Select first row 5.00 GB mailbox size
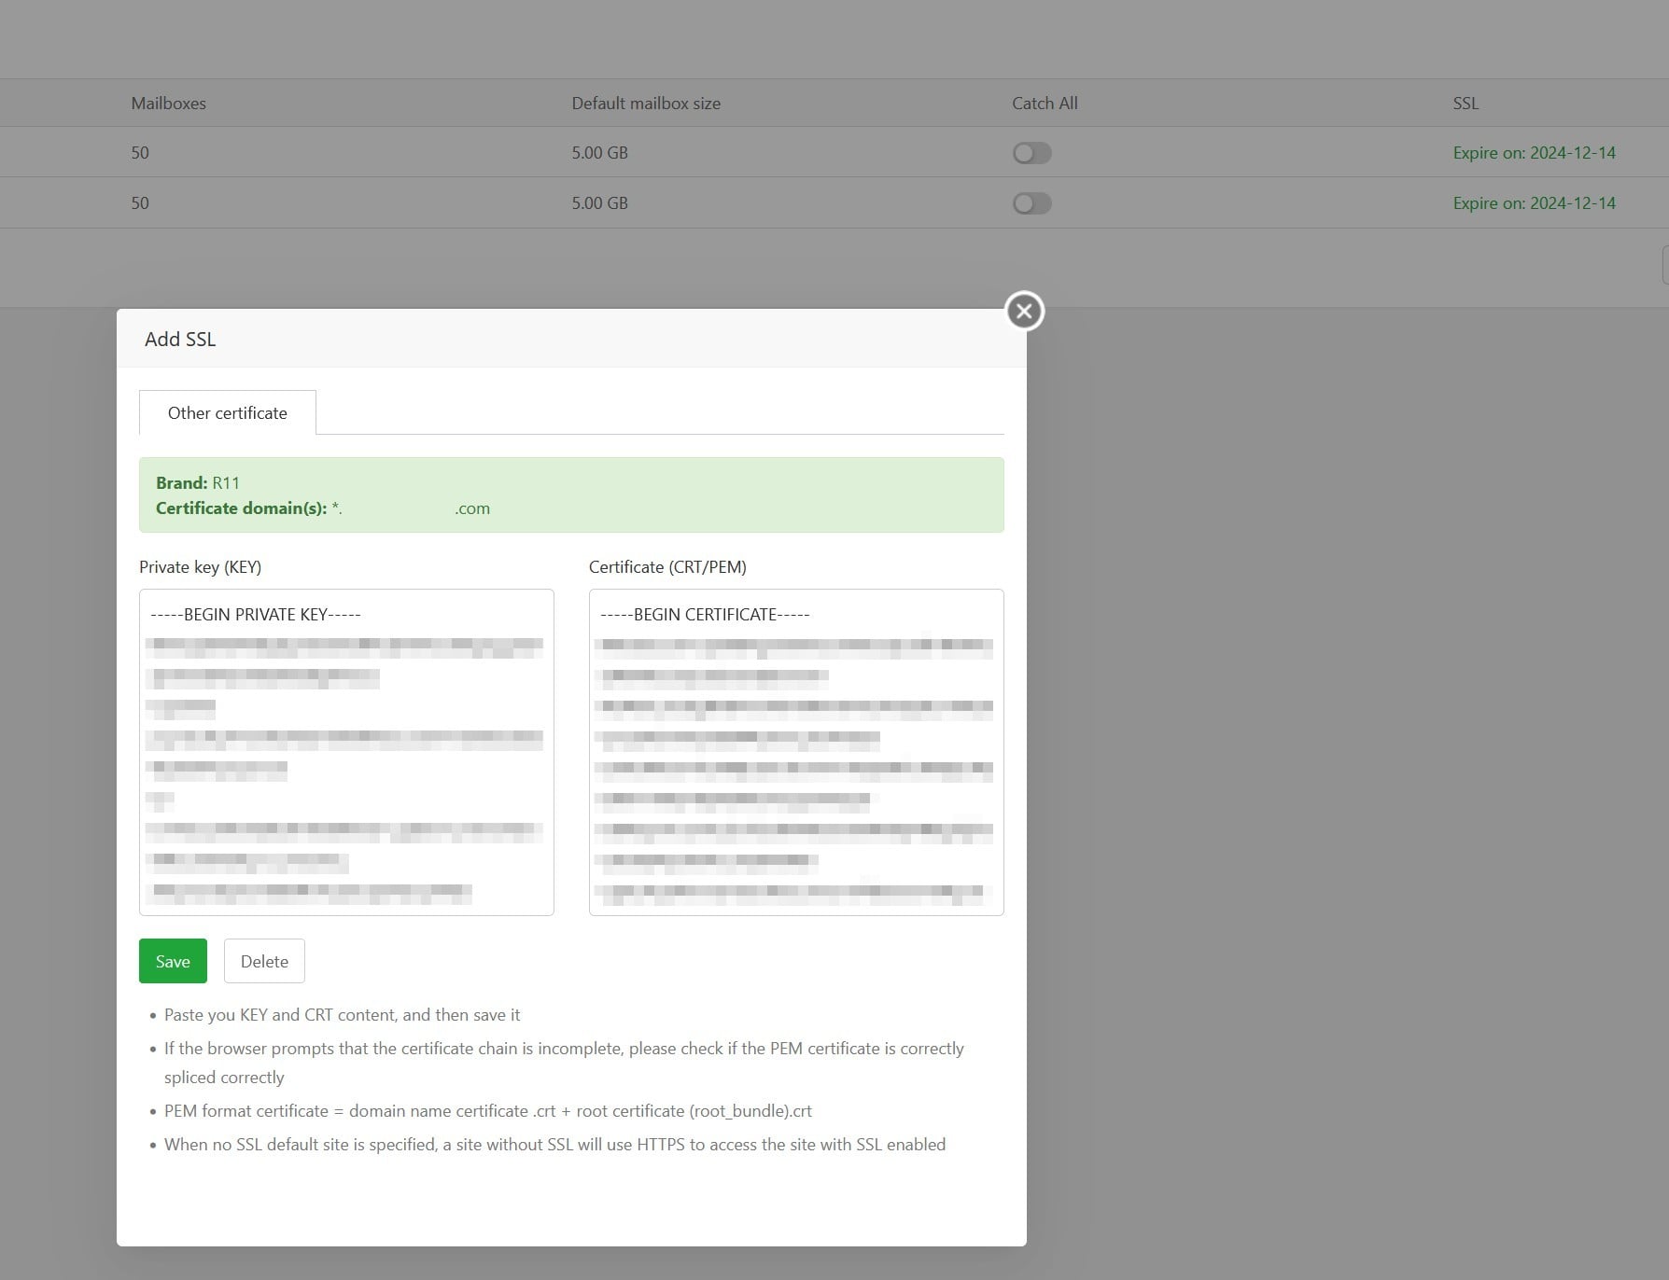Image resolution: width=1669 pixels, height=1280 pixels. tap(599, 153)
